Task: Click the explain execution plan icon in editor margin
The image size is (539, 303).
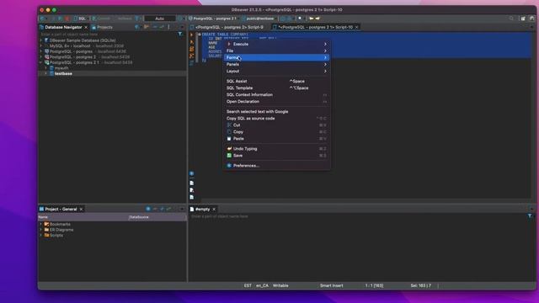Action: coord(192,56)
